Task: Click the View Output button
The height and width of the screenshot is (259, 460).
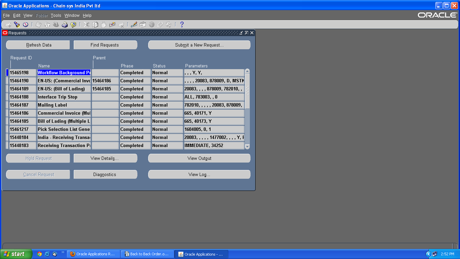Action: pos(199,158)
